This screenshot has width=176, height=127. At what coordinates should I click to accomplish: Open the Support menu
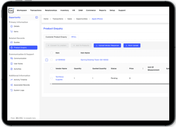click(x=122, y=10)
